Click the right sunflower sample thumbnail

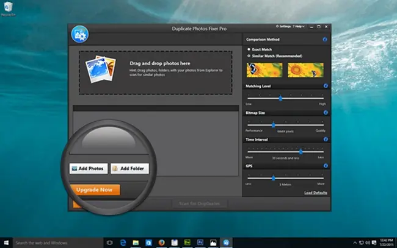(x=306, y=70)
